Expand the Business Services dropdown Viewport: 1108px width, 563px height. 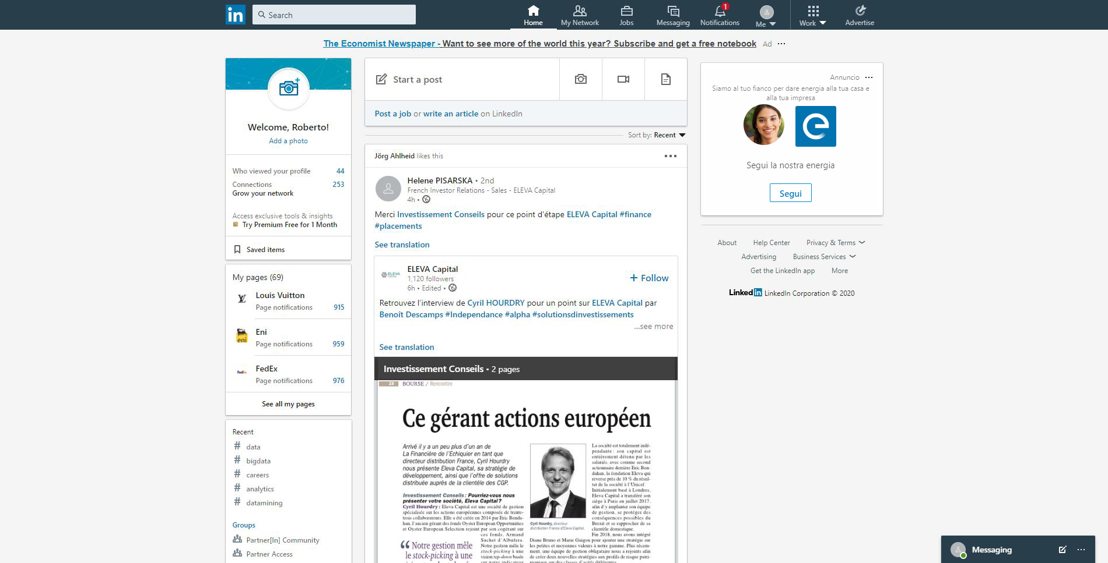tap(824, 257)
